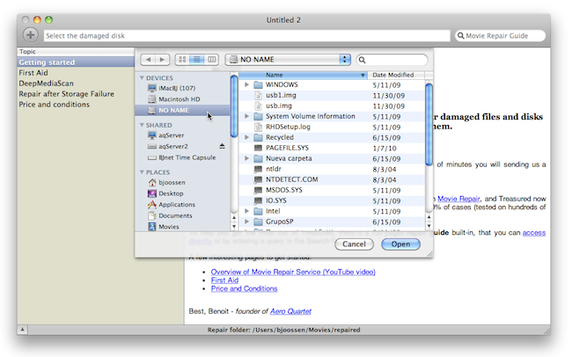Screen dimensions: 572x357
Task: Open bjoossen home folder icon
Action: (x=152, y=182)
